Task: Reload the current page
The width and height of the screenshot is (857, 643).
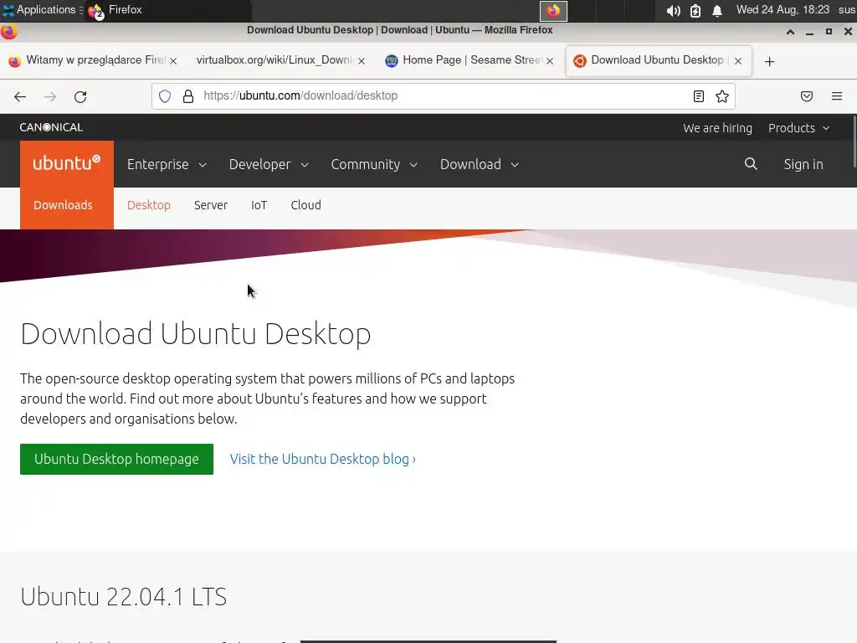Action: pyautogui.click(x=80, y=97)
